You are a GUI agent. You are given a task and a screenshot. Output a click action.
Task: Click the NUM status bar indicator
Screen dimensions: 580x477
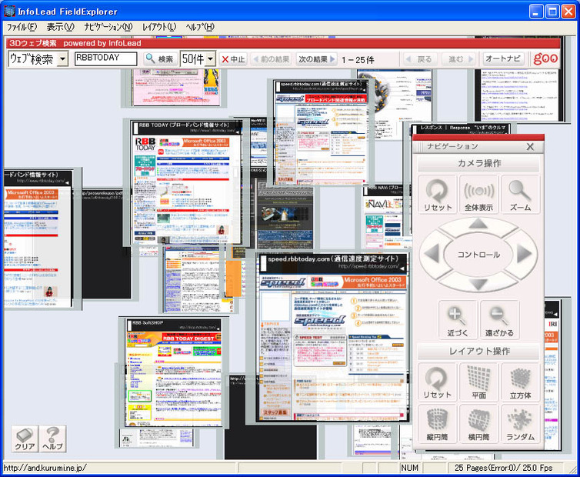pos(410,468)
